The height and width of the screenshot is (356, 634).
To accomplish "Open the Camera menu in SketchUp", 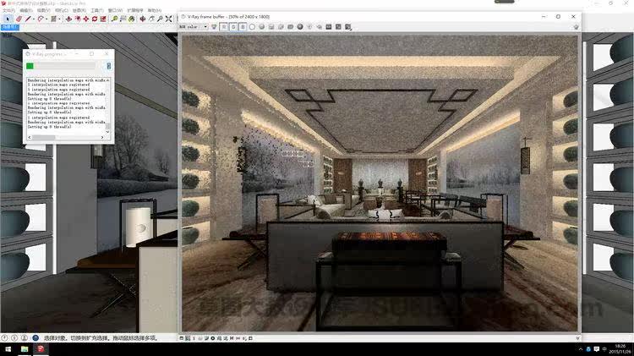I will 62,10.
